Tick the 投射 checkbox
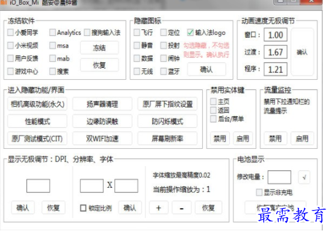This screenshot has width=331, height=234. (163, 46)
